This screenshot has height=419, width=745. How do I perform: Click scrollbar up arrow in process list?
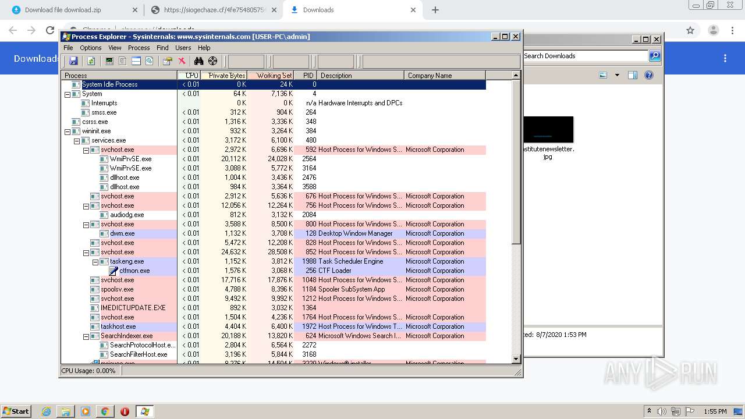[x=516, y=75]
